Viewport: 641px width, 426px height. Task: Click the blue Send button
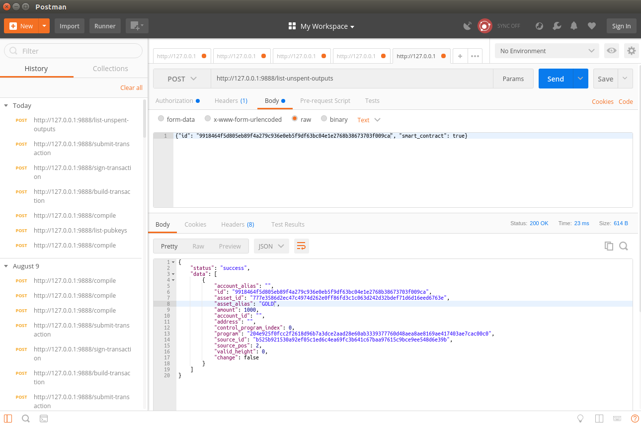point(556,79)
